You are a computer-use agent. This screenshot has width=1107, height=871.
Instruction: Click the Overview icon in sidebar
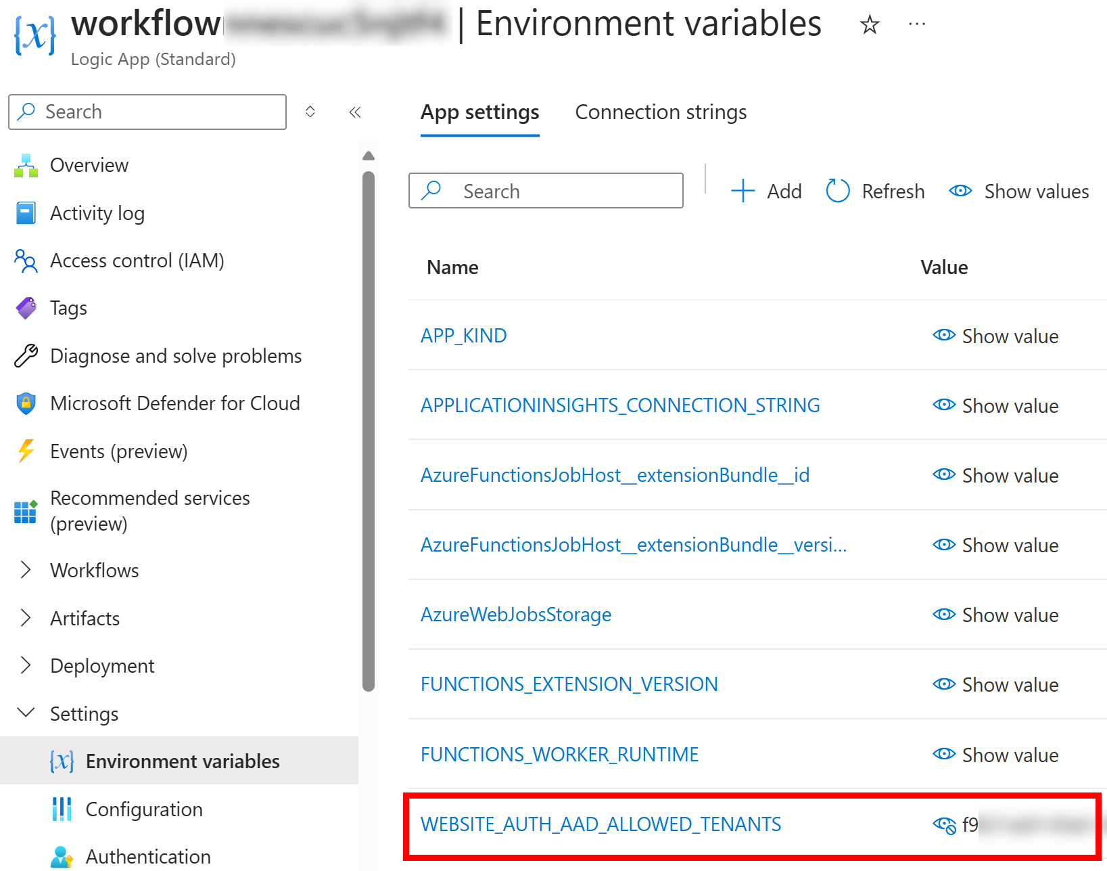26,165
